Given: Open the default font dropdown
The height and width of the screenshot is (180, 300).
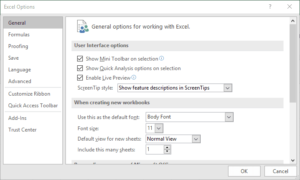Looking at the screenshot, I should pos(229,117).
